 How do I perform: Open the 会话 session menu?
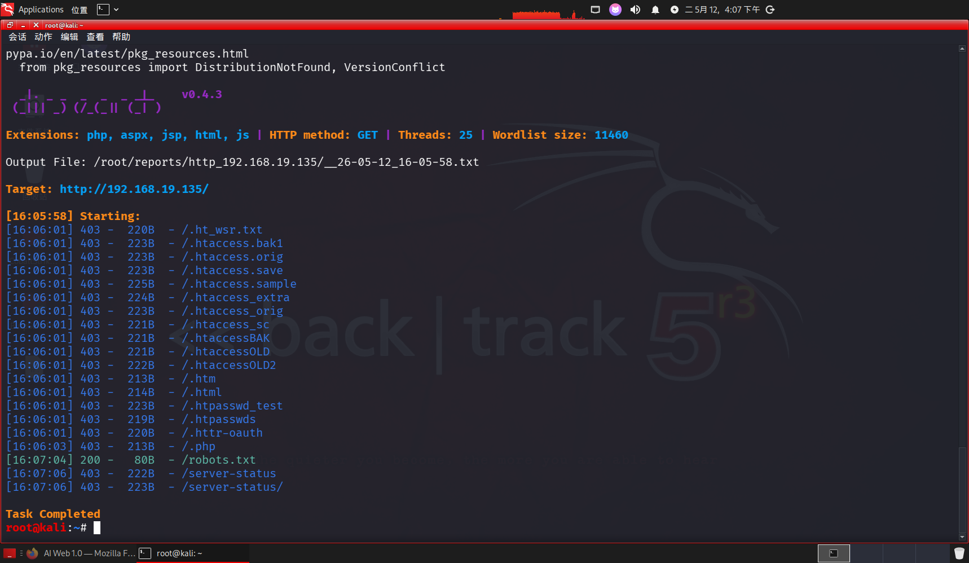point(17,37)
